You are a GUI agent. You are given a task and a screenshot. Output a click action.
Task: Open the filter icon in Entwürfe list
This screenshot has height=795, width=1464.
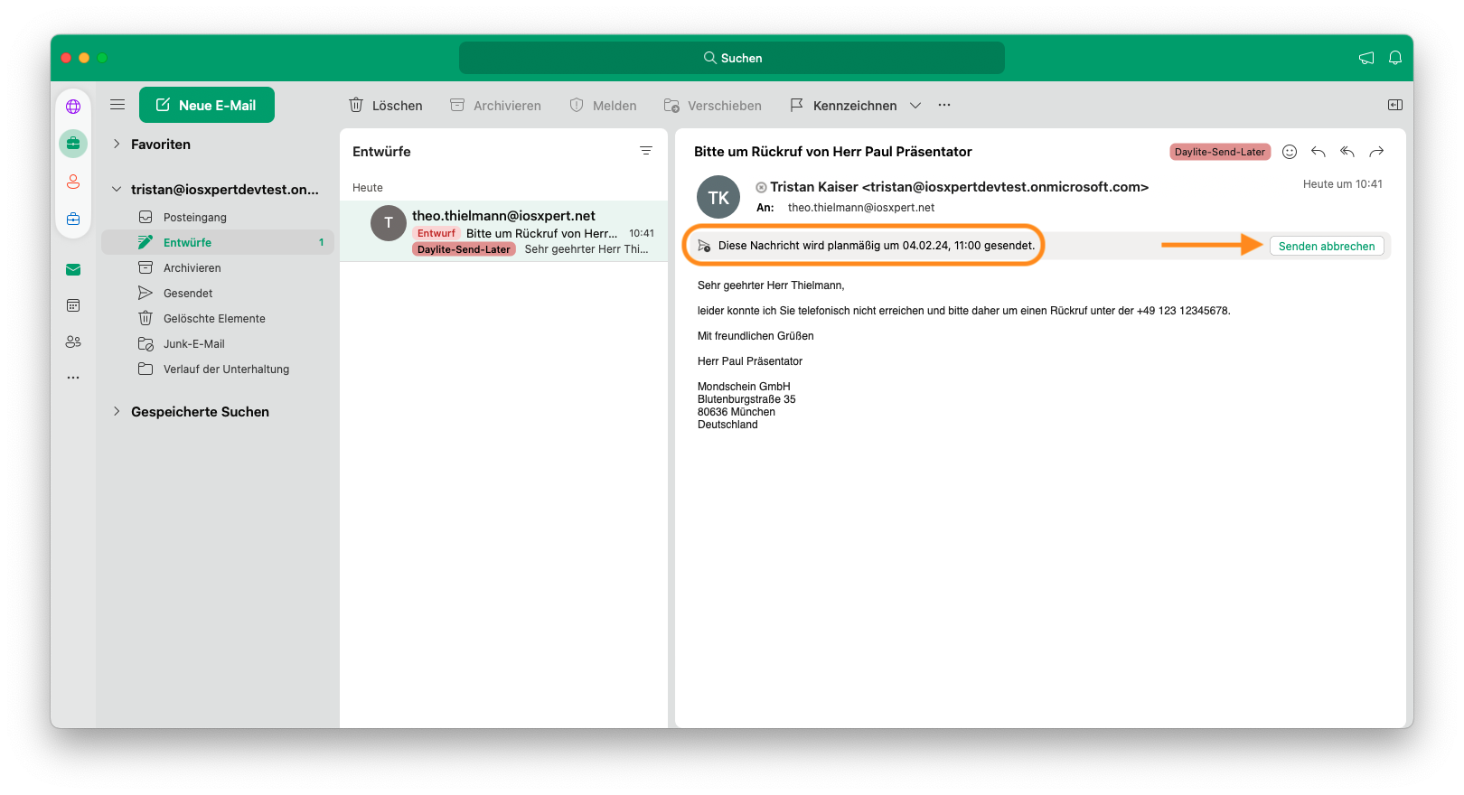646,151
